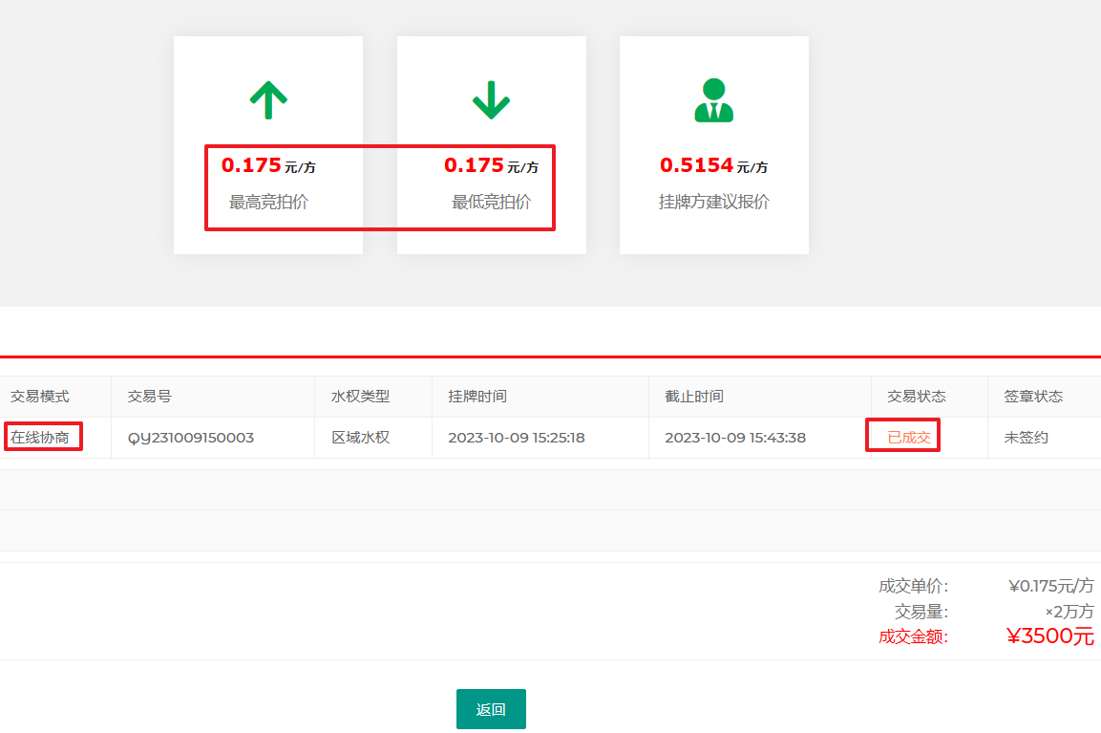This screenshot has width=1101, height=733.
Task: Click the 交易模式 column header
Action: pos(40,397)
